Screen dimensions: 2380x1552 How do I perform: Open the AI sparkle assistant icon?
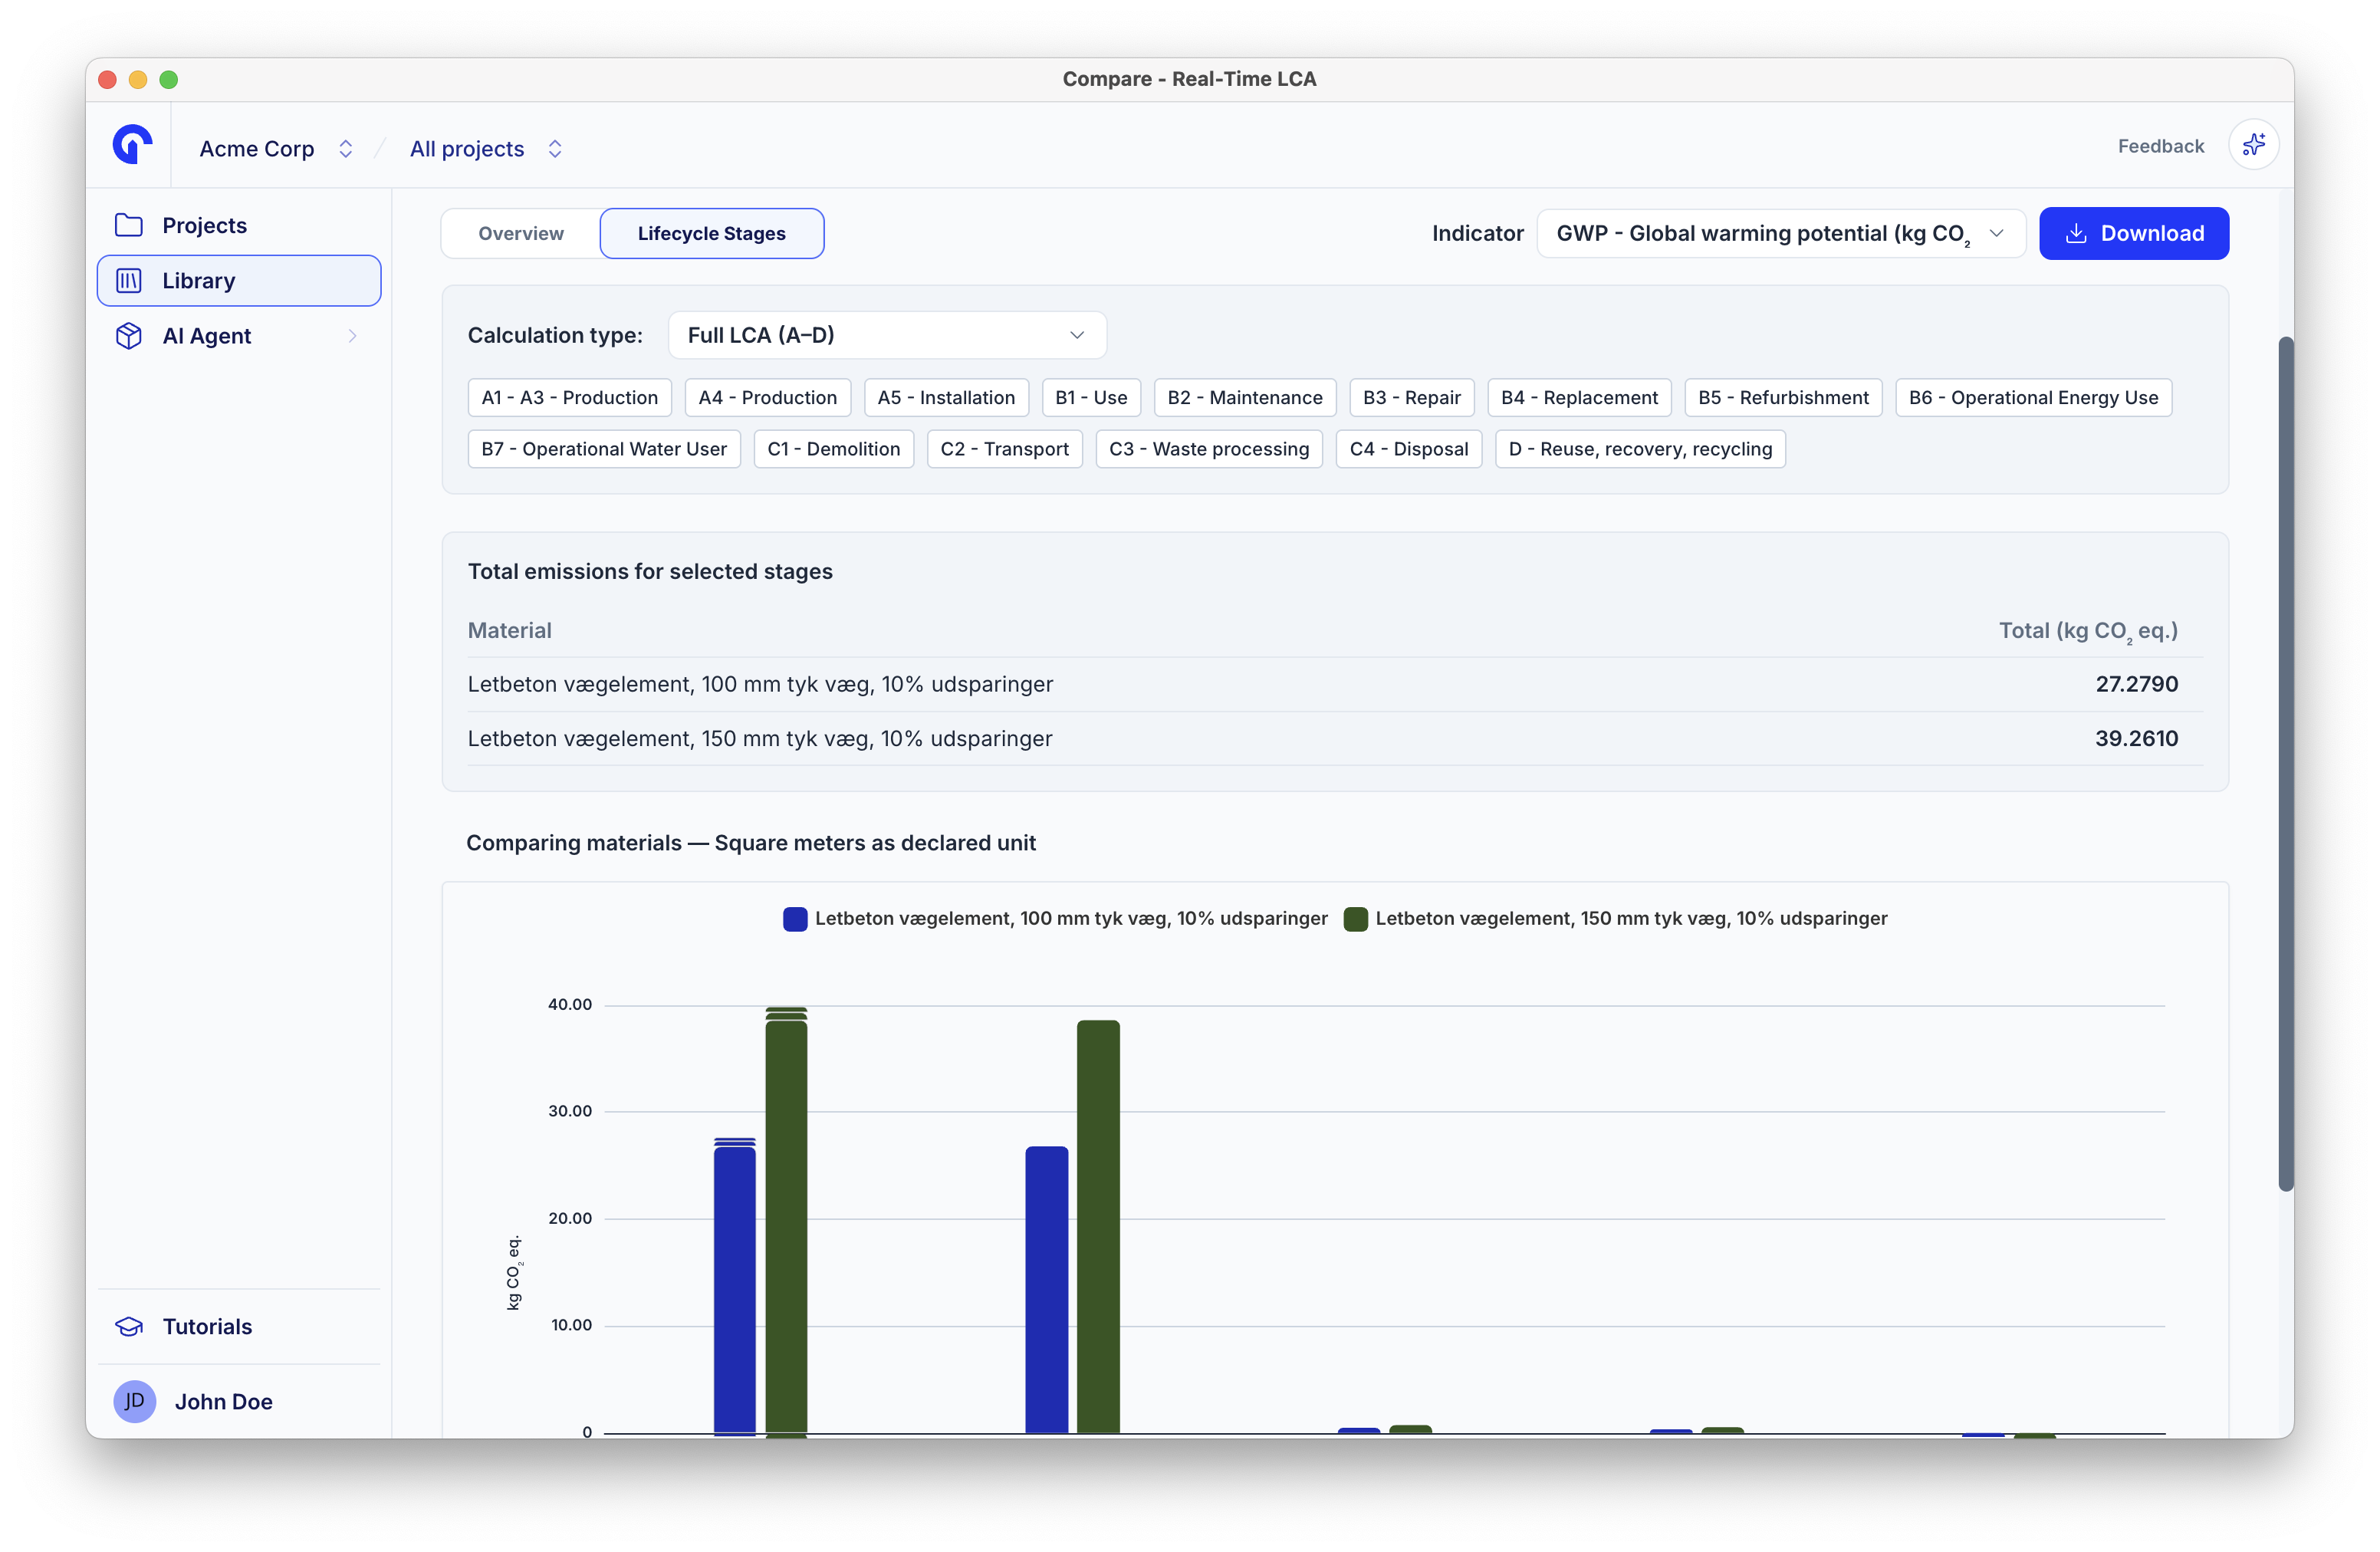(x=2253, y=146)
